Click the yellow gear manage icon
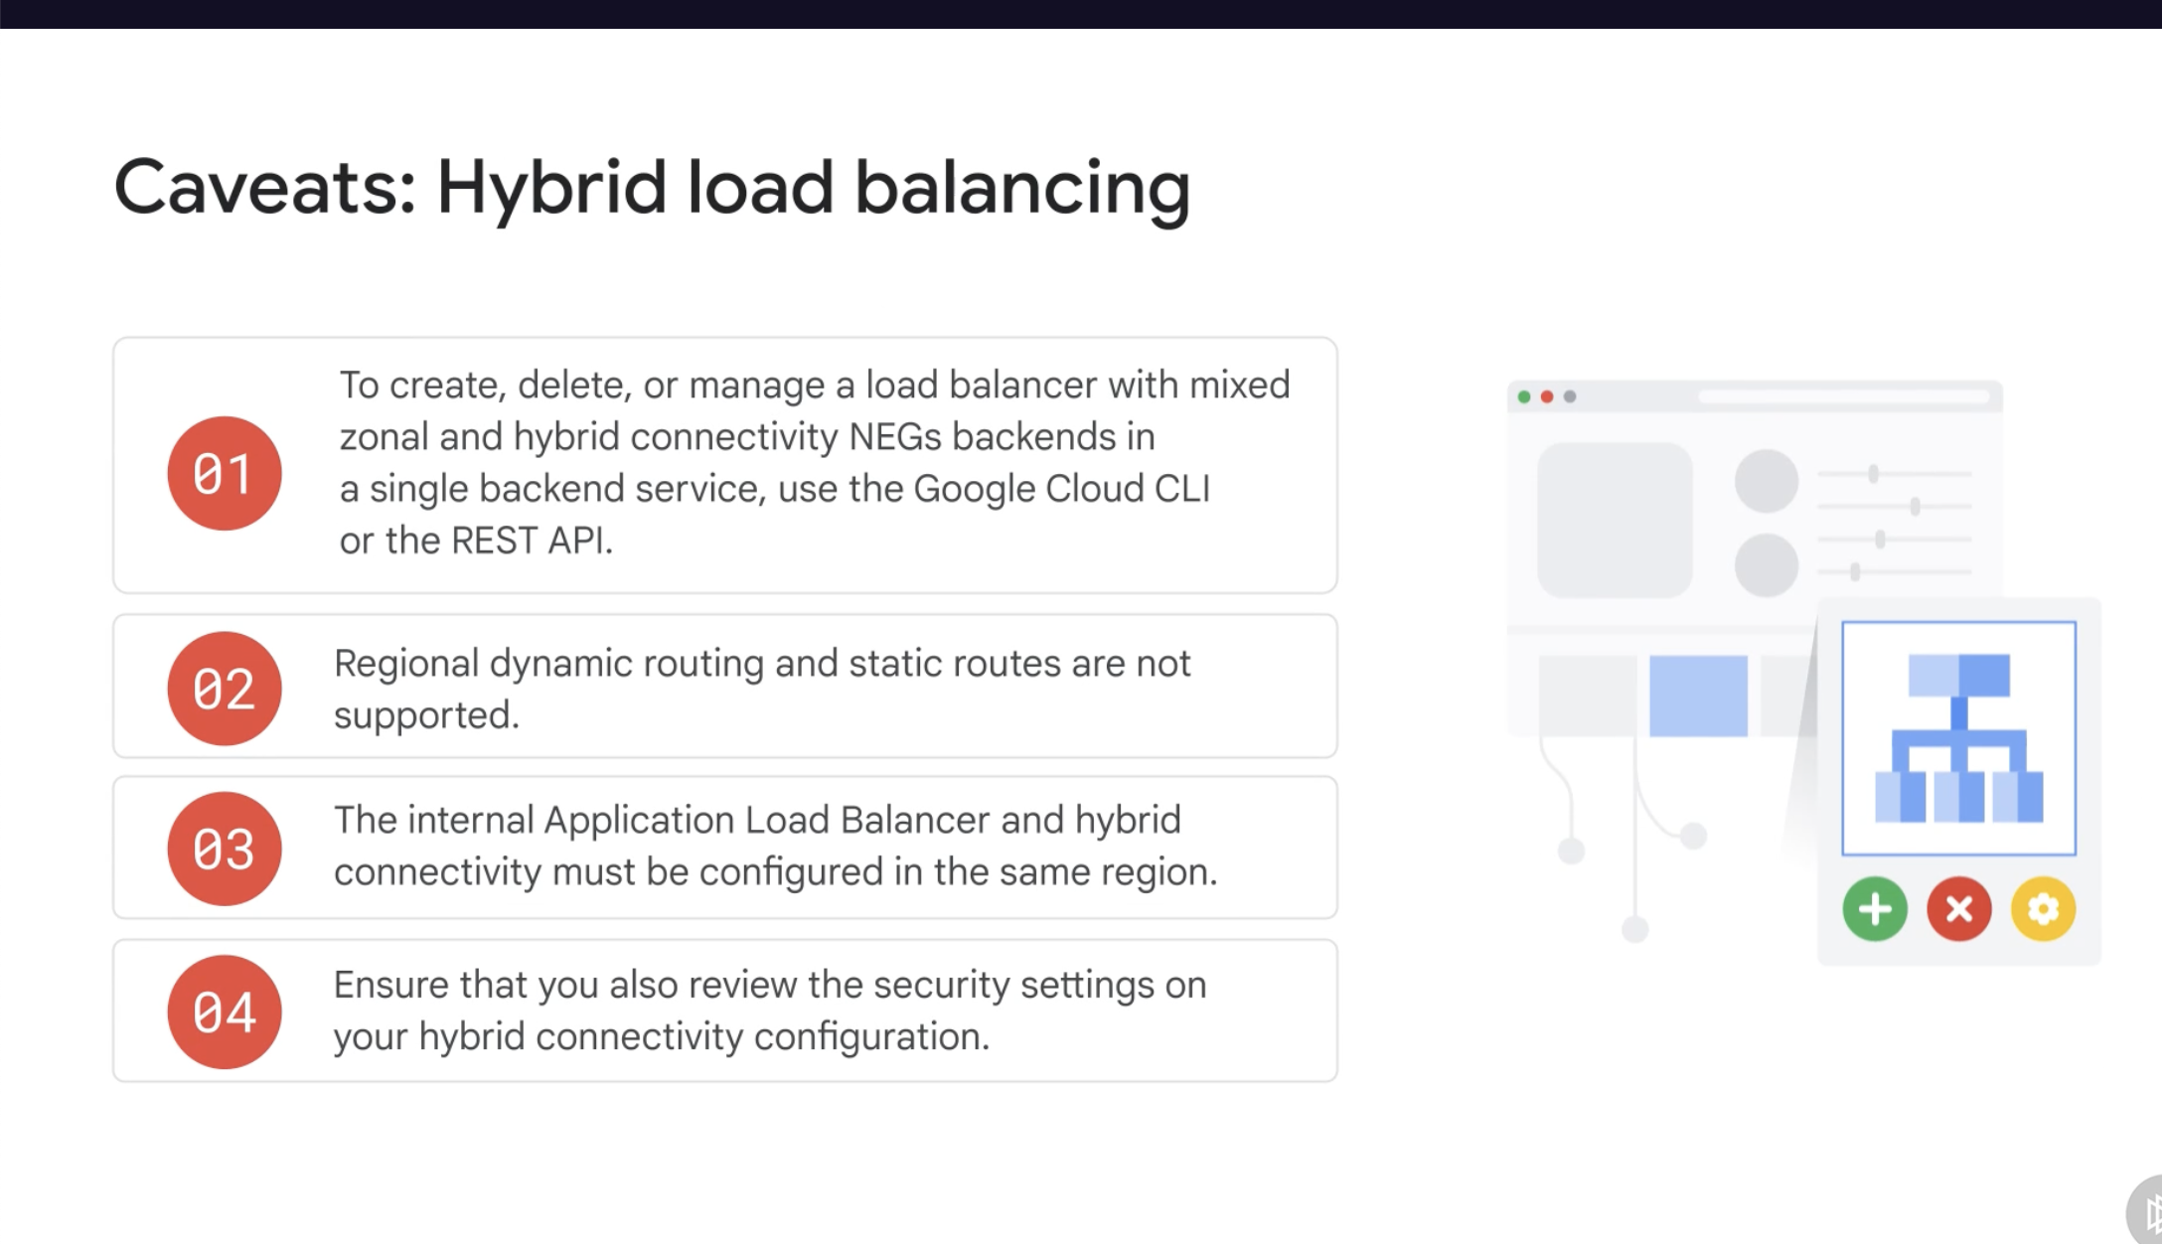Viewport: 2162px width, 1244px height. click(x=2043, y=908)
